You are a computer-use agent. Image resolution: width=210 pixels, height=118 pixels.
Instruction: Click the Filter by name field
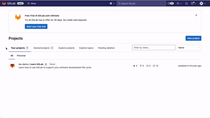tap(154, 48)
